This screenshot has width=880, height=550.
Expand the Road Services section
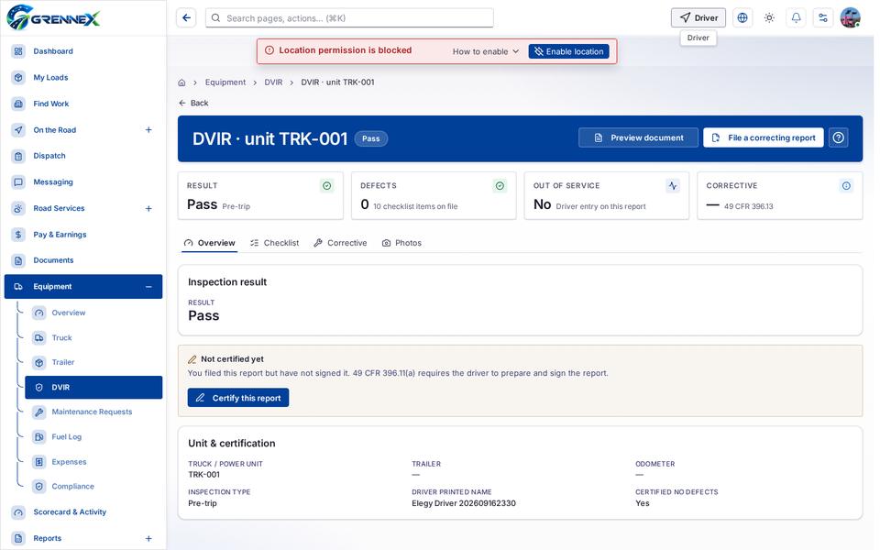(x=148, y=208)
